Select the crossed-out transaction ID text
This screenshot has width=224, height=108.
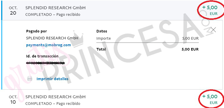(x=45, y=63)
